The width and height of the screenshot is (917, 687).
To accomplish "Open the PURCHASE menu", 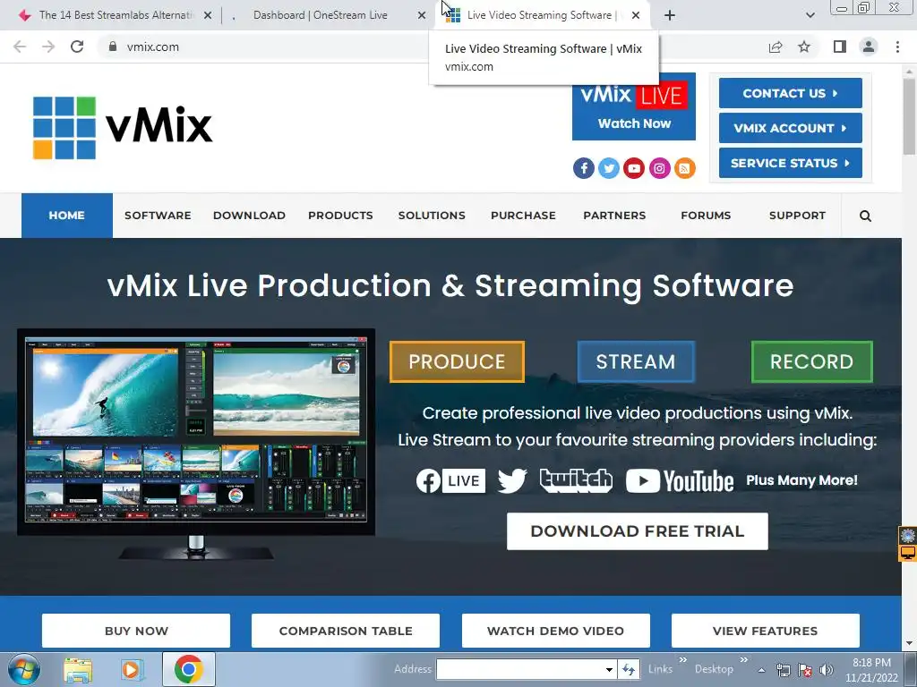I will pos(523,216).
